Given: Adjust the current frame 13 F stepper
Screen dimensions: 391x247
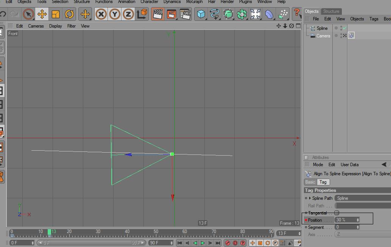Looking at the screenshot, I should click(x=299, y=233).
